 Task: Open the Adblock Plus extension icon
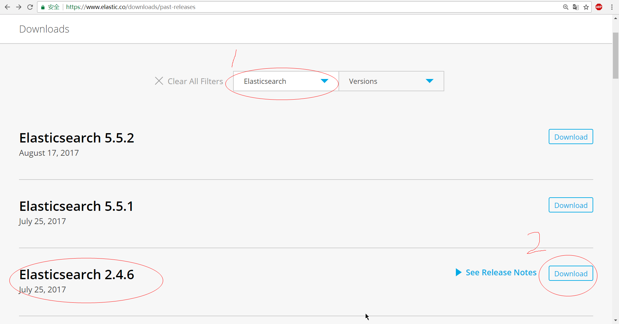click(599, 7)
